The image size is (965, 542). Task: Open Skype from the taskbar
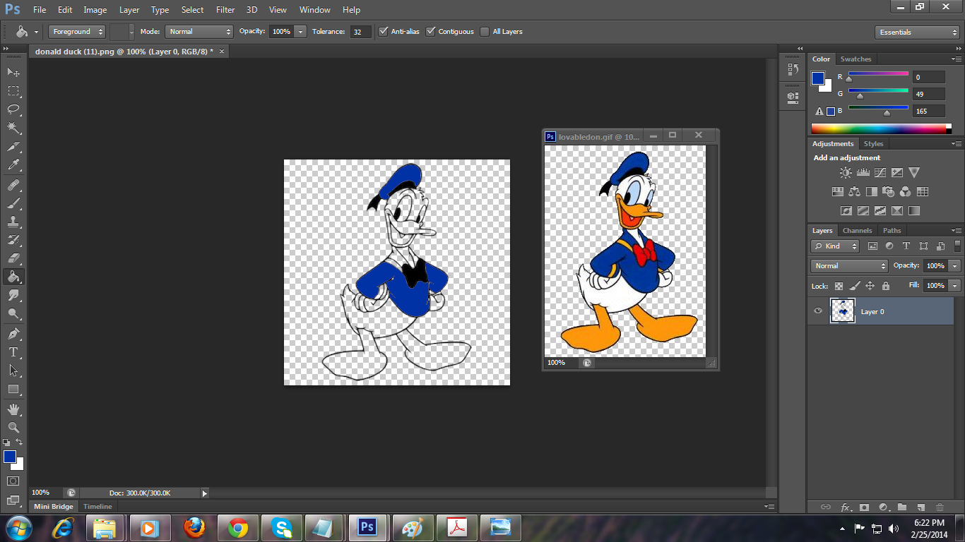281,527
